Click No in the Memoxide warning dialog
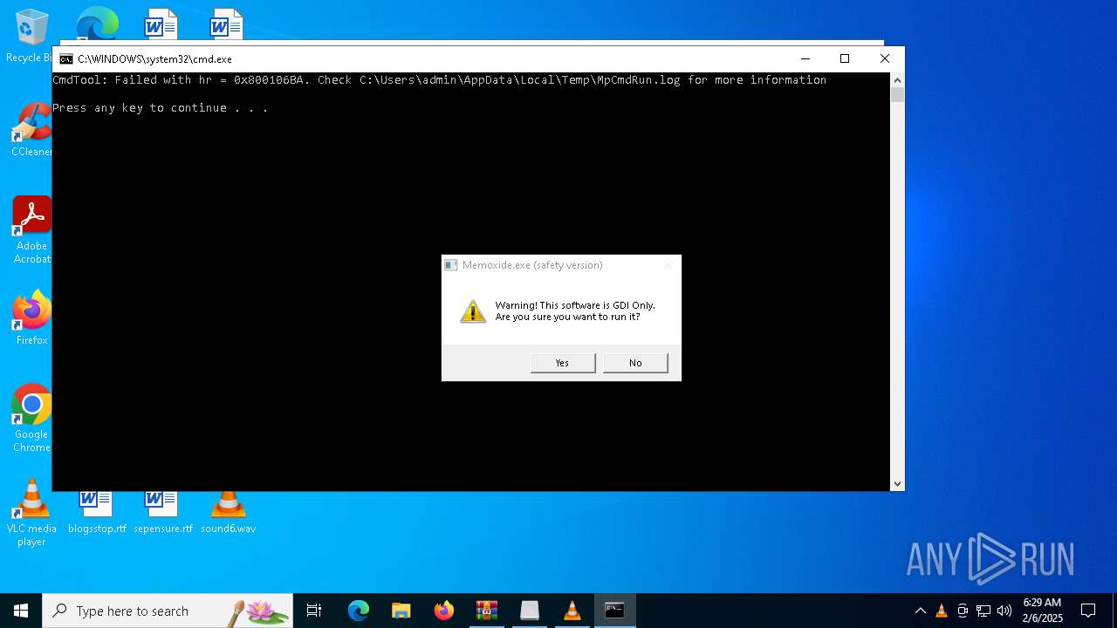Image resolution: width=1117 pixels, height=628 pixels. (x=635, y=363)
